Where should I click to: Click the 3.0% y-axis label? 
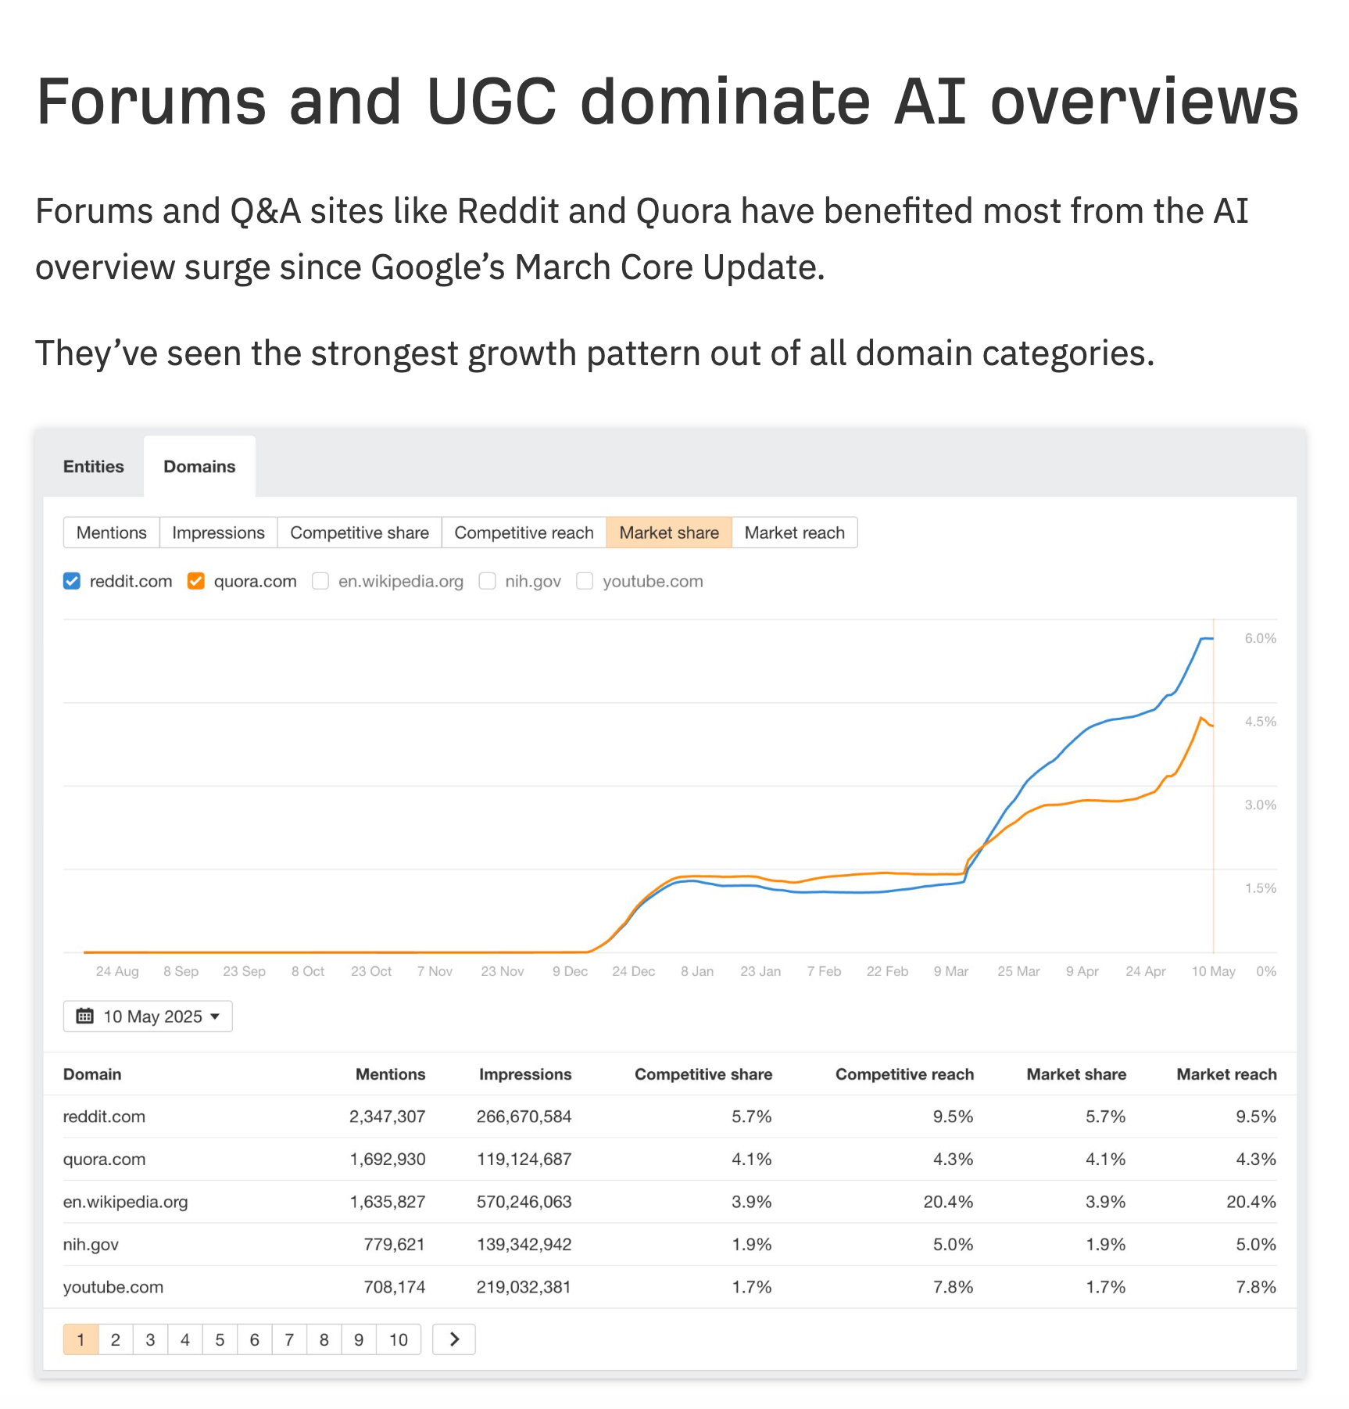(1261, 805)
